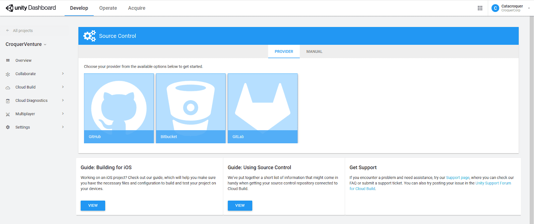
Task: Switch to the Acquire tab
Action: 137,8
